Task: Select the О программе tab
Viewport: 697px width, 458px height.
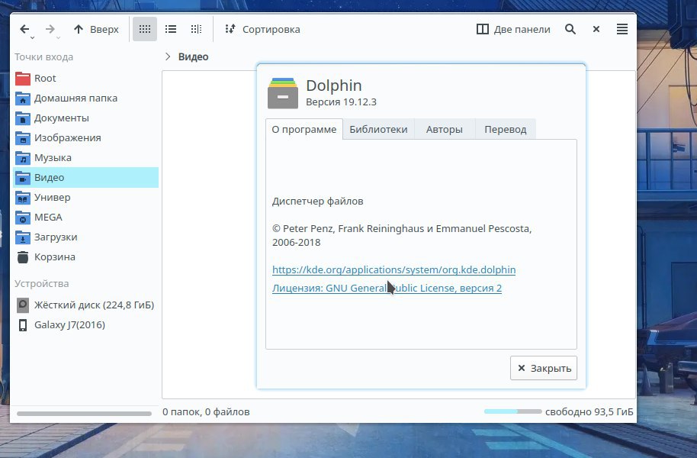Action: tap(304, 130)
